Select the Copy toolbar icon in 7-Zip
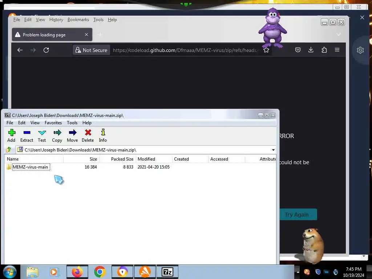The height and width of the screenshot is (279, 372). tap(57, 136)
